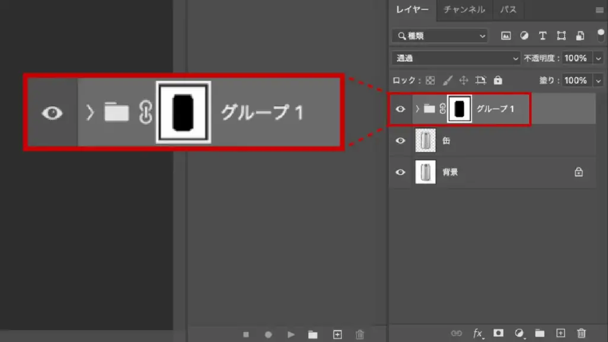Delete layer with Layers panel trash icon
608x342 pixels.
[581, 333]
